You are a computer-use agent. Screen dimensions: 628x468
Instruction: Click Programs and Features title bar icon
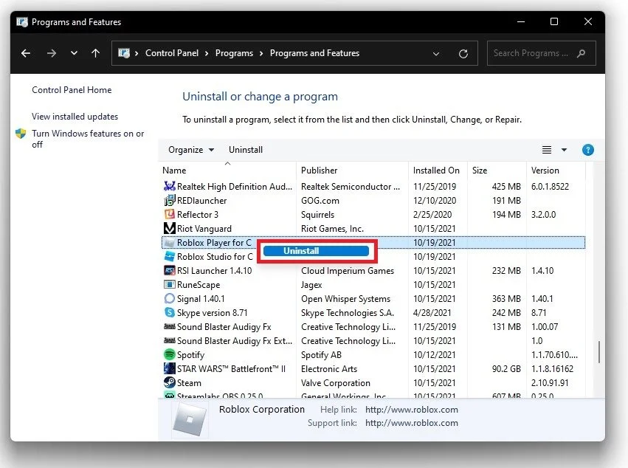22,21
